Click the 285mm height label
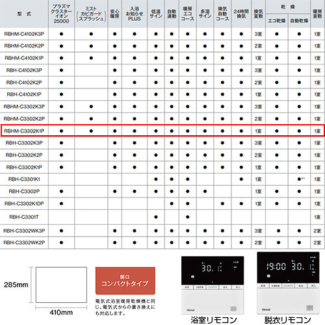The width and height of the screenshot is (325, 325). point(16,285)
